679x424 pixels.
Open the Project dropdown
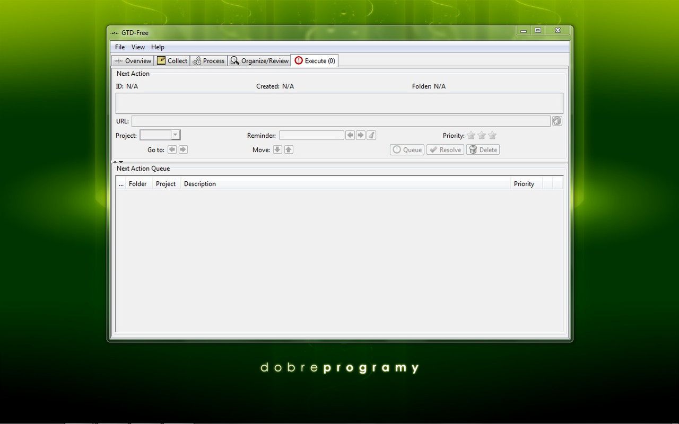pyautogui.click(x=176, y=135)
